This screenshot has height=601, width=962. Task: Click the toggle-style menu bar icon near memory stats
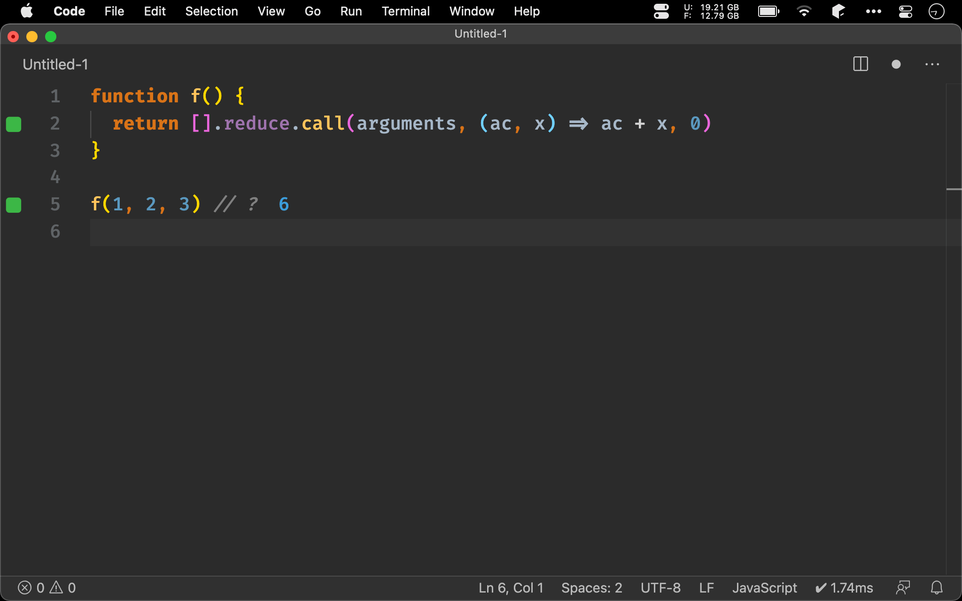(x=661, y=11)
